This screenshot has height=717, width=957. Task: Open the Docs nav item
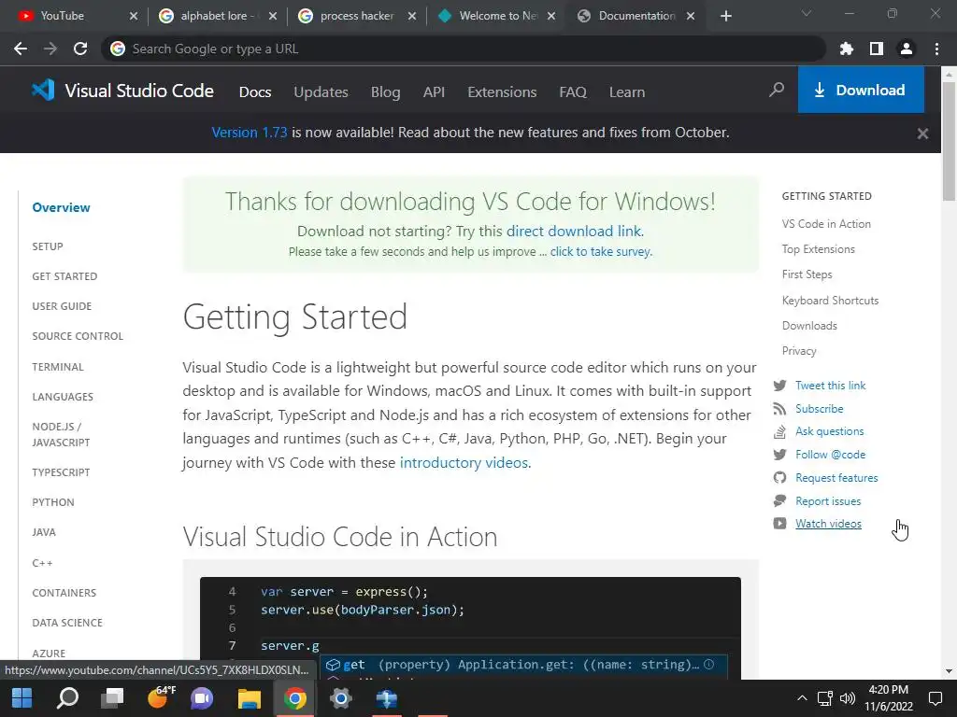pyautogui.click(x=255, y=92)
